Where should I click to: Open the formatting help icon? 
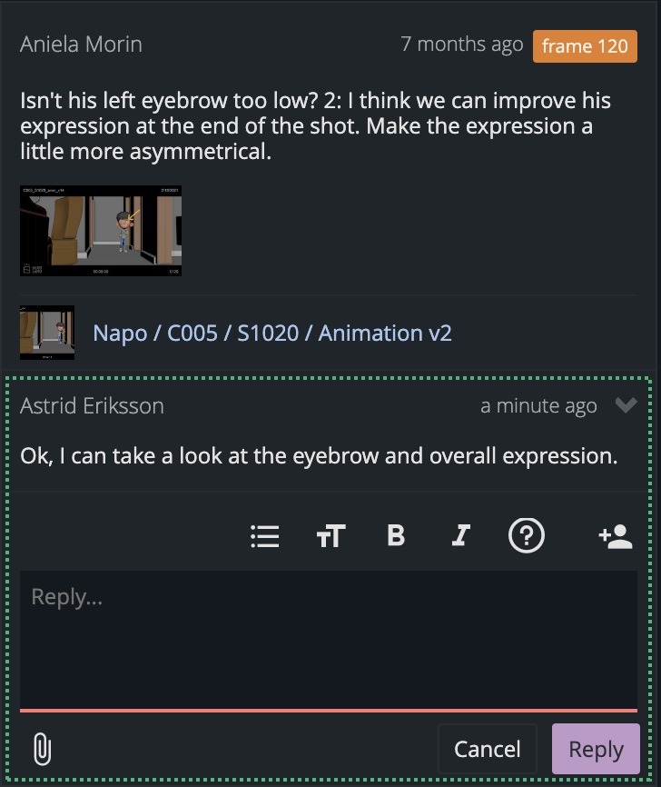coord(525,537)
